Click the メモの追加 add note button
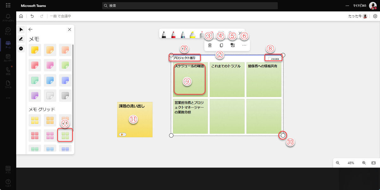Screen dimensions: 380x190 pos(274,59)
